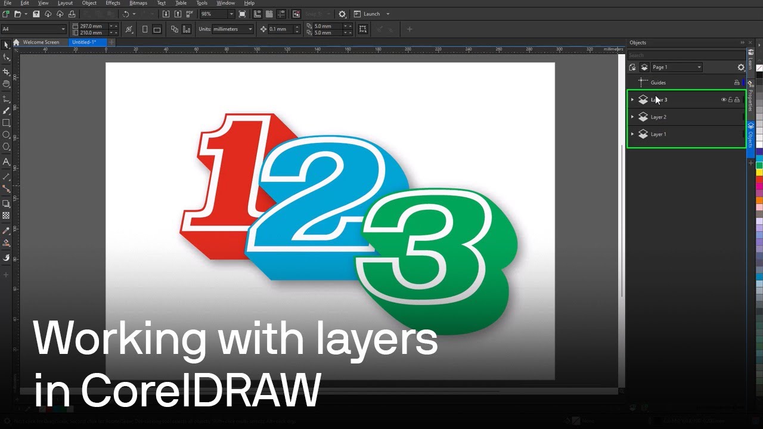Choose the Transparency checkerboard tool
Image resolution: width=763 pixels, height=429 pixels.
[7, 216]
